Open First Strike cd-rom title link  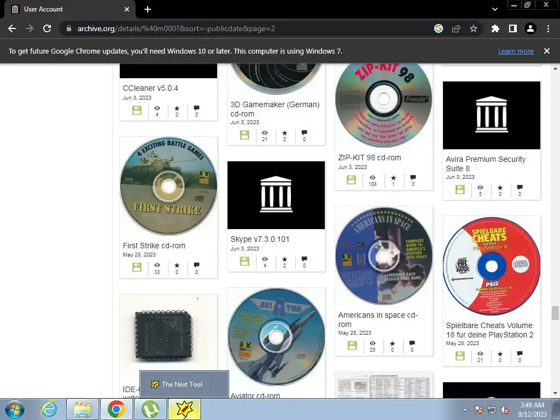(x=154, y=246)
